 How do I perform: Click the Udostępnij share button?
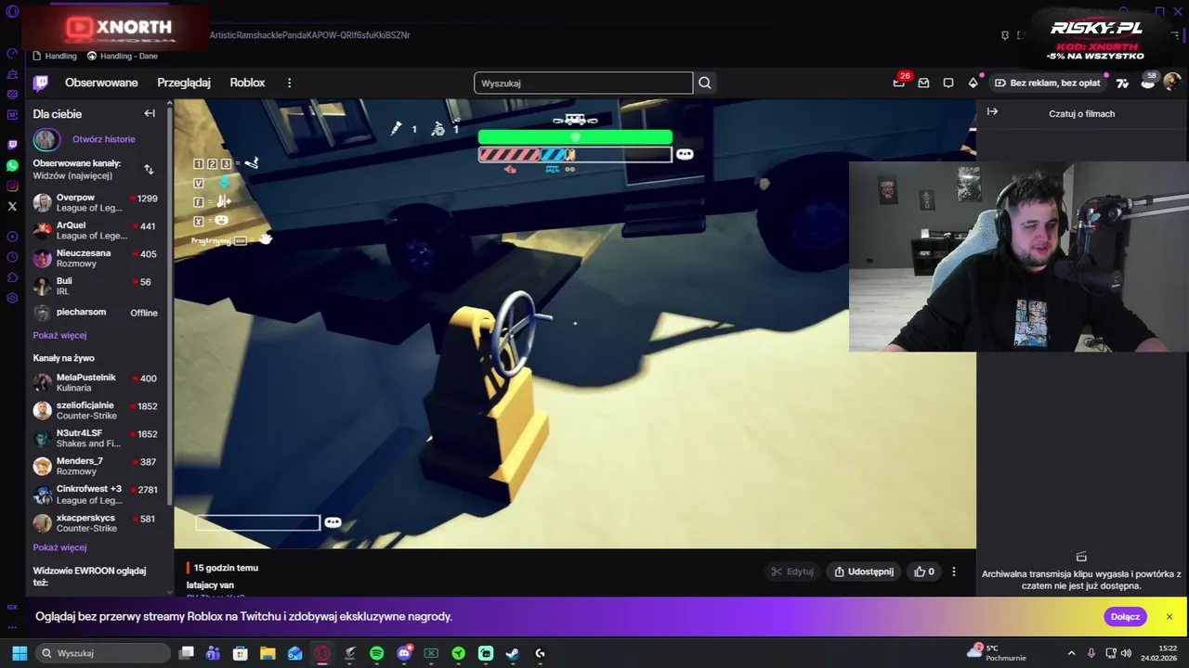[x=864, y=572]
